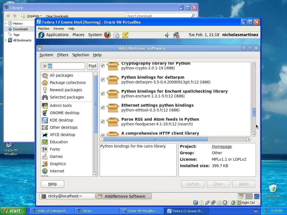Open the Education category icon
Screen dimensions: 287x215
click(x=45, y=142)
